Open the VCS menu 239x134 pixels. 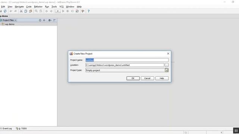61,7
